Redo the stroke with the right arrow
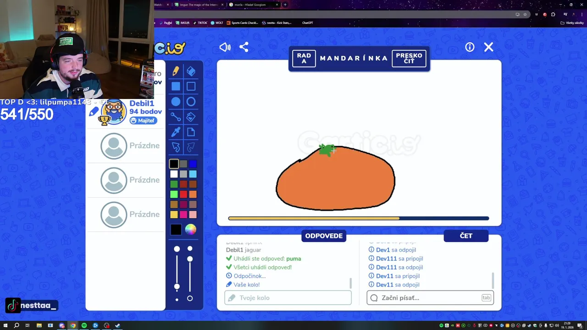Viewport: 587px width, 330px height. pyautogui.click(x=191, y=147)
